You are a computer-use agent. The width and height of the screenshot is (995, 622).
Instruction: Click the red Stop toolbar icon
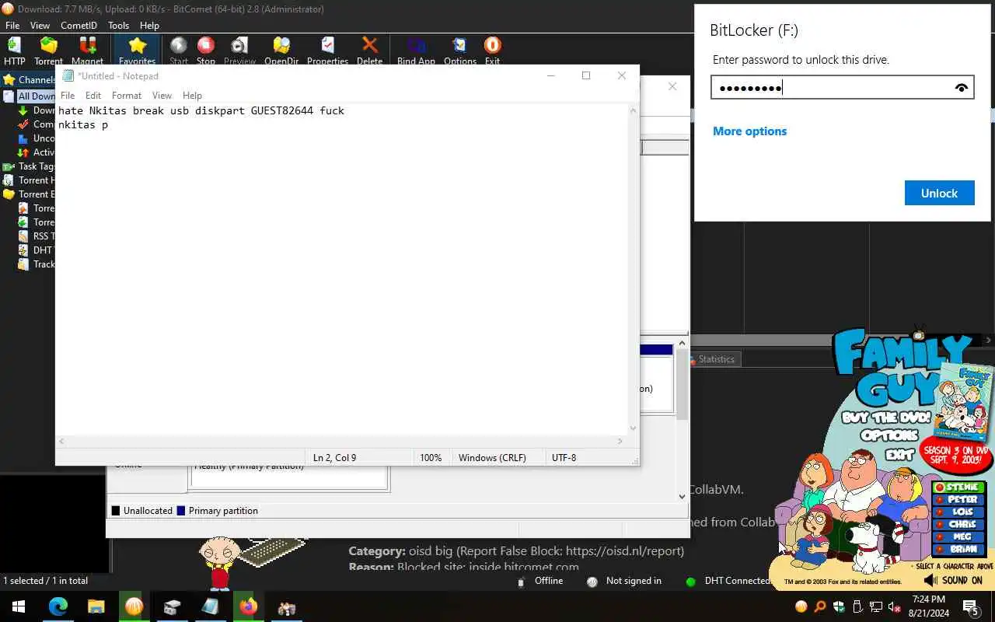click(206, 51)
